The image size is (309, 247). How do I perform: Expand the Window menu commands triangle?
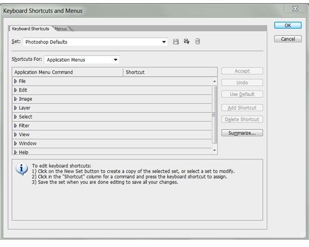tap(15, 144)
